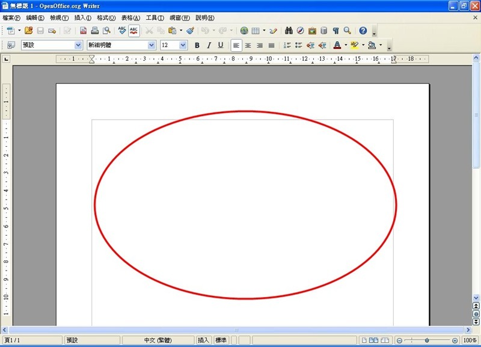
Task: Select Justified alignment button
Action: click(x=271, y=45)
